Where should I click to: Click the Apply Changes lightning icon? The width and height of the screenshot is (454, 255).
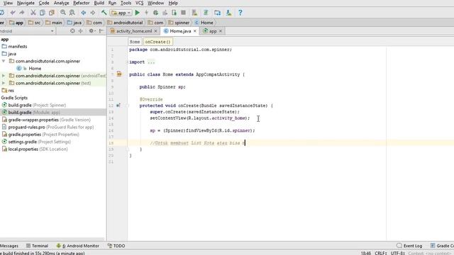pos(147,13)
